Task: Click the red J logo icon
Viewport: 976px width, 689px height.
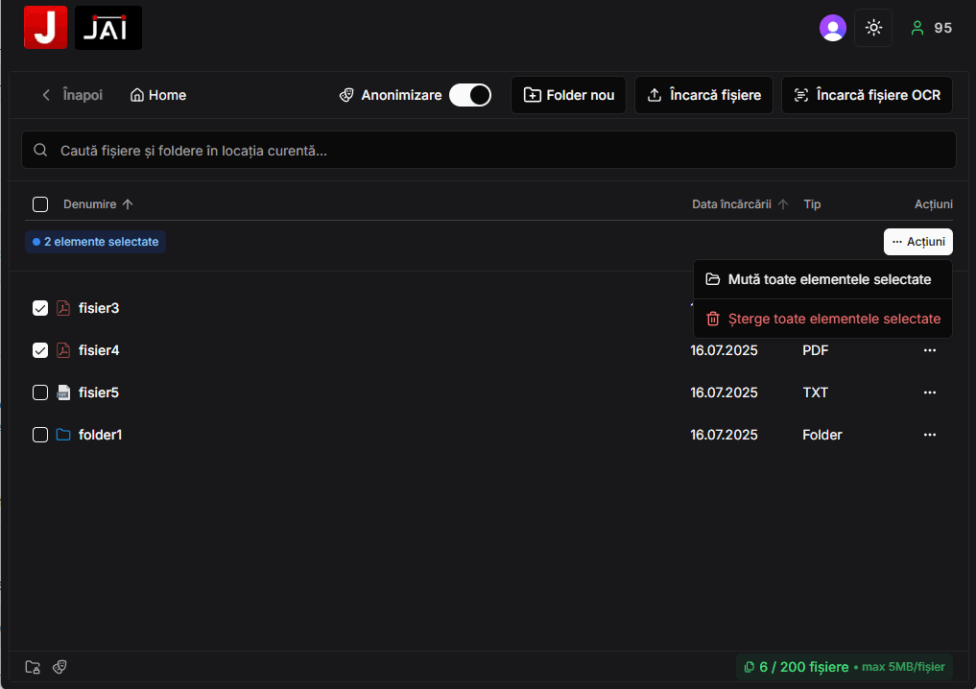Action: point(45,28)
